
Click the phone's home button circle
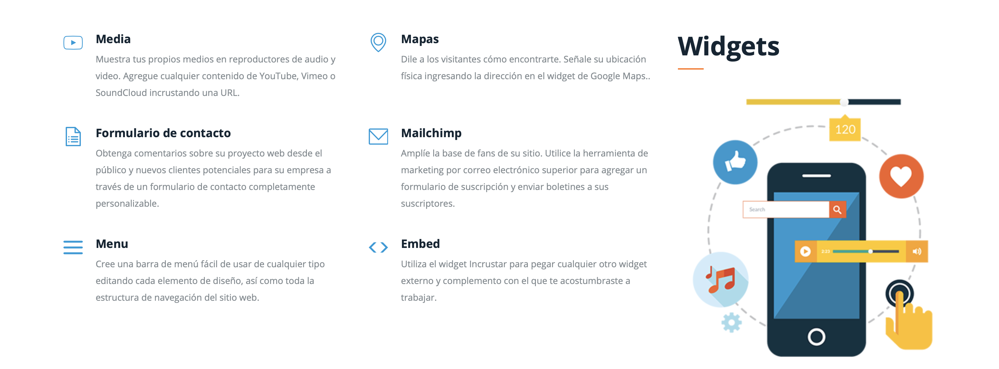[x=816, y=336]
